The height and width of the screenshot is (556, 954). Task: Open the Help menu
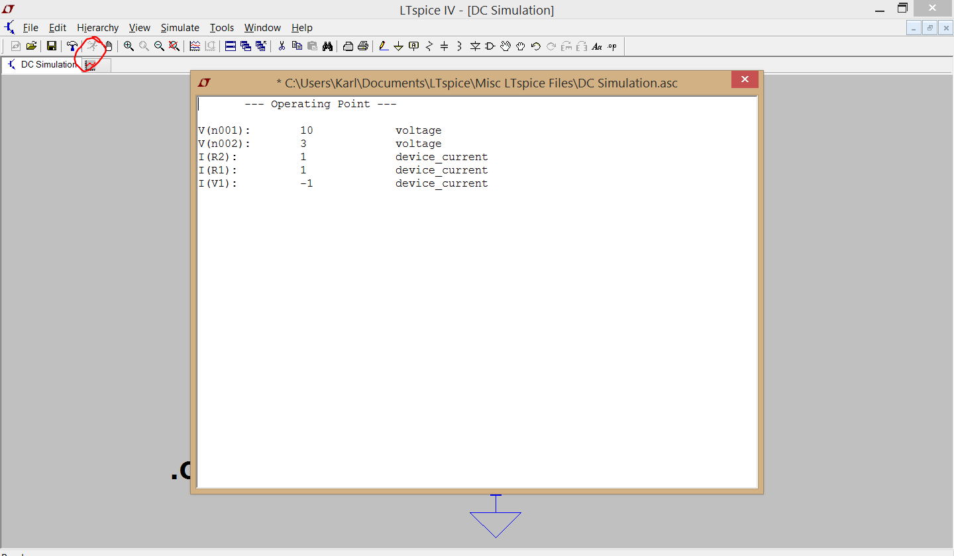click(x=302, y=28)
